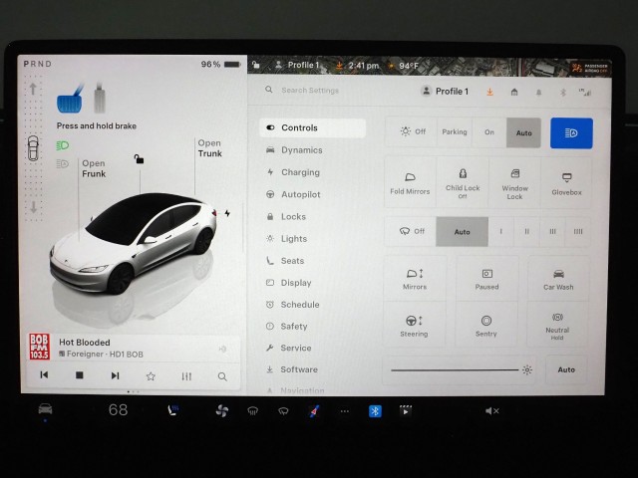Tap the Bluetooth icon in settings header
This screenshot has width=638, height=478.
[x=563, y=93]
